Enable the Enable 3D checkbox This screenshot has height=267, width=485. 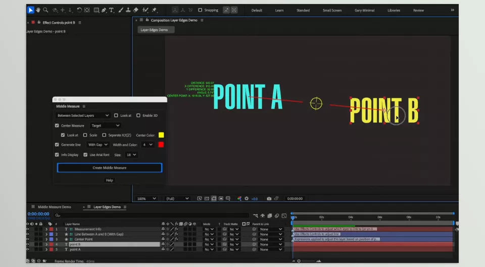tap(138, 115)
